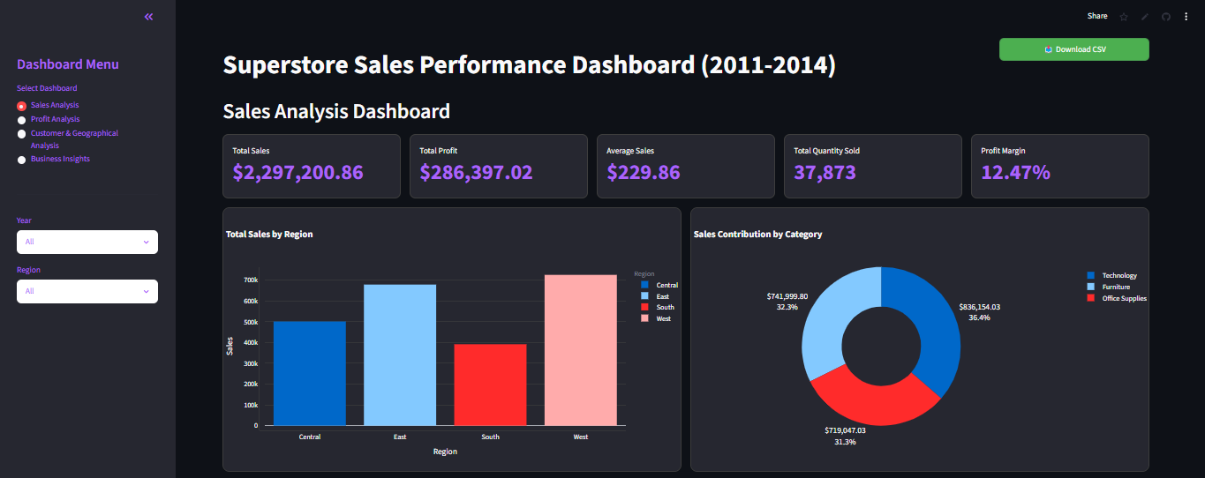
Task: Click the South legend color swatch
Action: [x=644, y=307]
